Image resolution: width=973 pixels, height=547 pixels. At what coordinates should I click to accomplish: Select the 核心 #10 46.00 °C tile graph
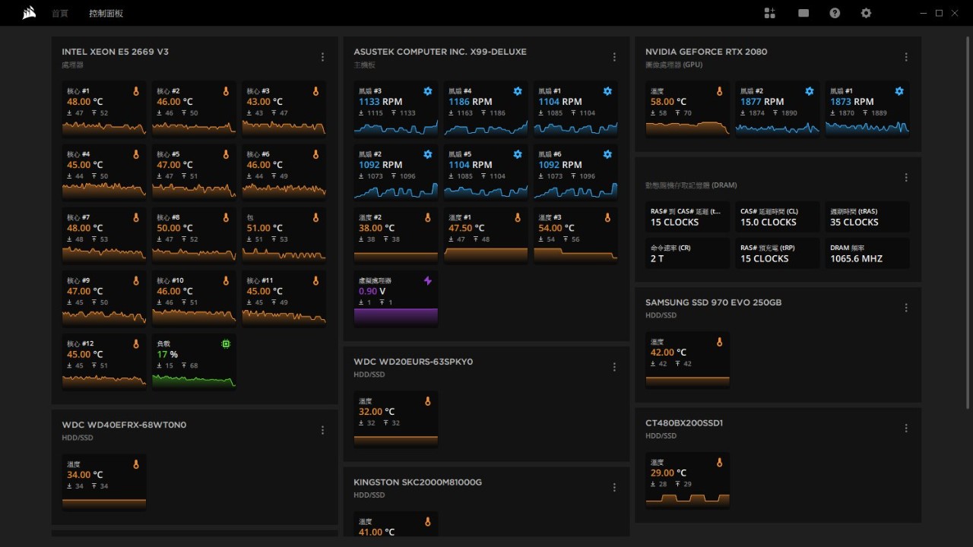(194, 316)
